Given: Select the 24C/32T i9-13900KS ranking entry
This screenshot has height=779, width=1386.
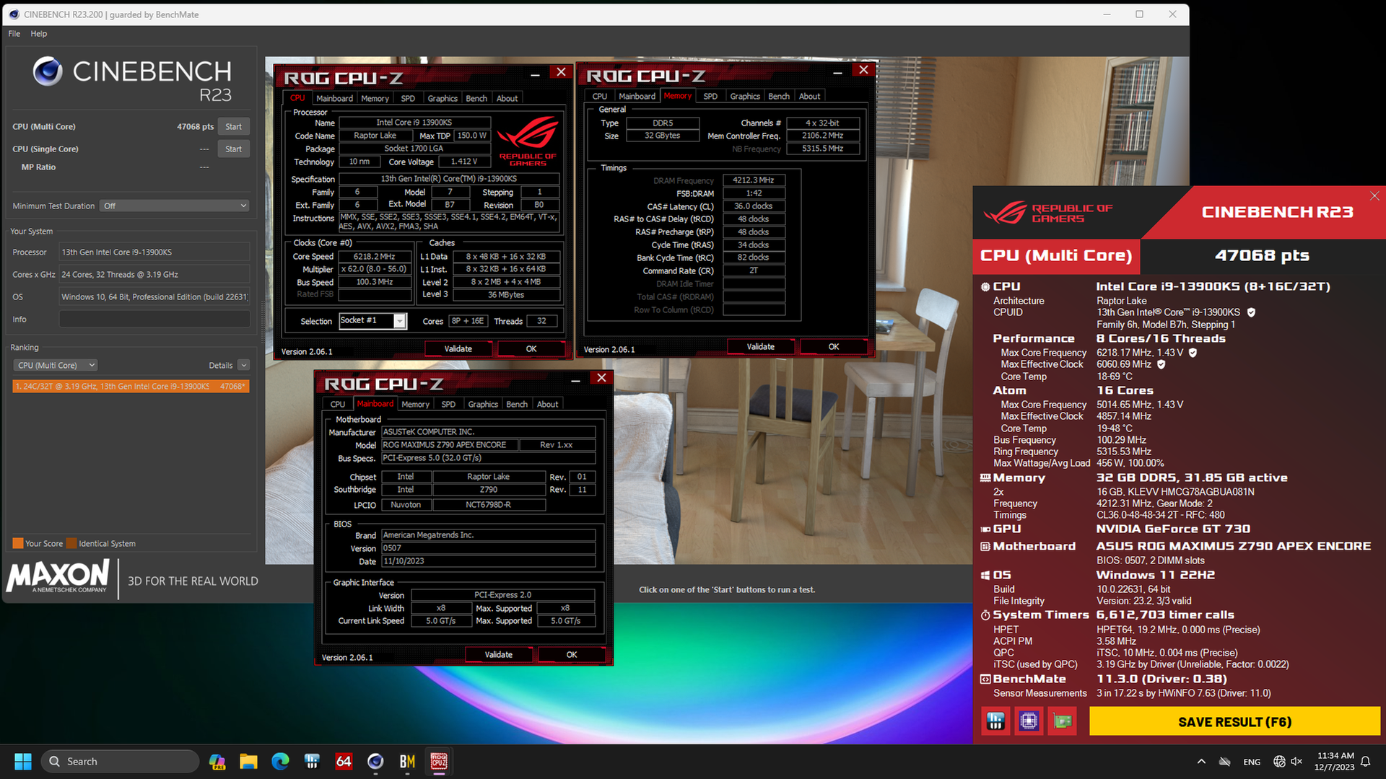Looking at the screenshot, I should [131, 386].
